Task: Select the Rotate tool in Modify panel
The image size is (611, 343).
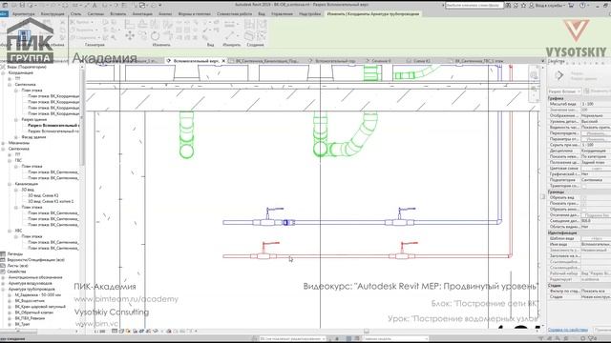Action: pyautogui.click(x=155, y=36)
